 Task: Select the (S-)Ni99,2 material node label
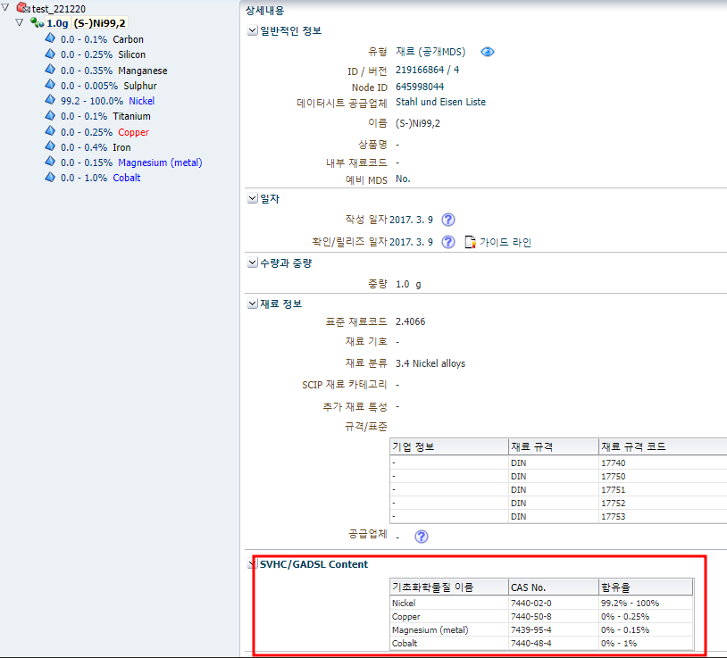(x=99, y=23)
